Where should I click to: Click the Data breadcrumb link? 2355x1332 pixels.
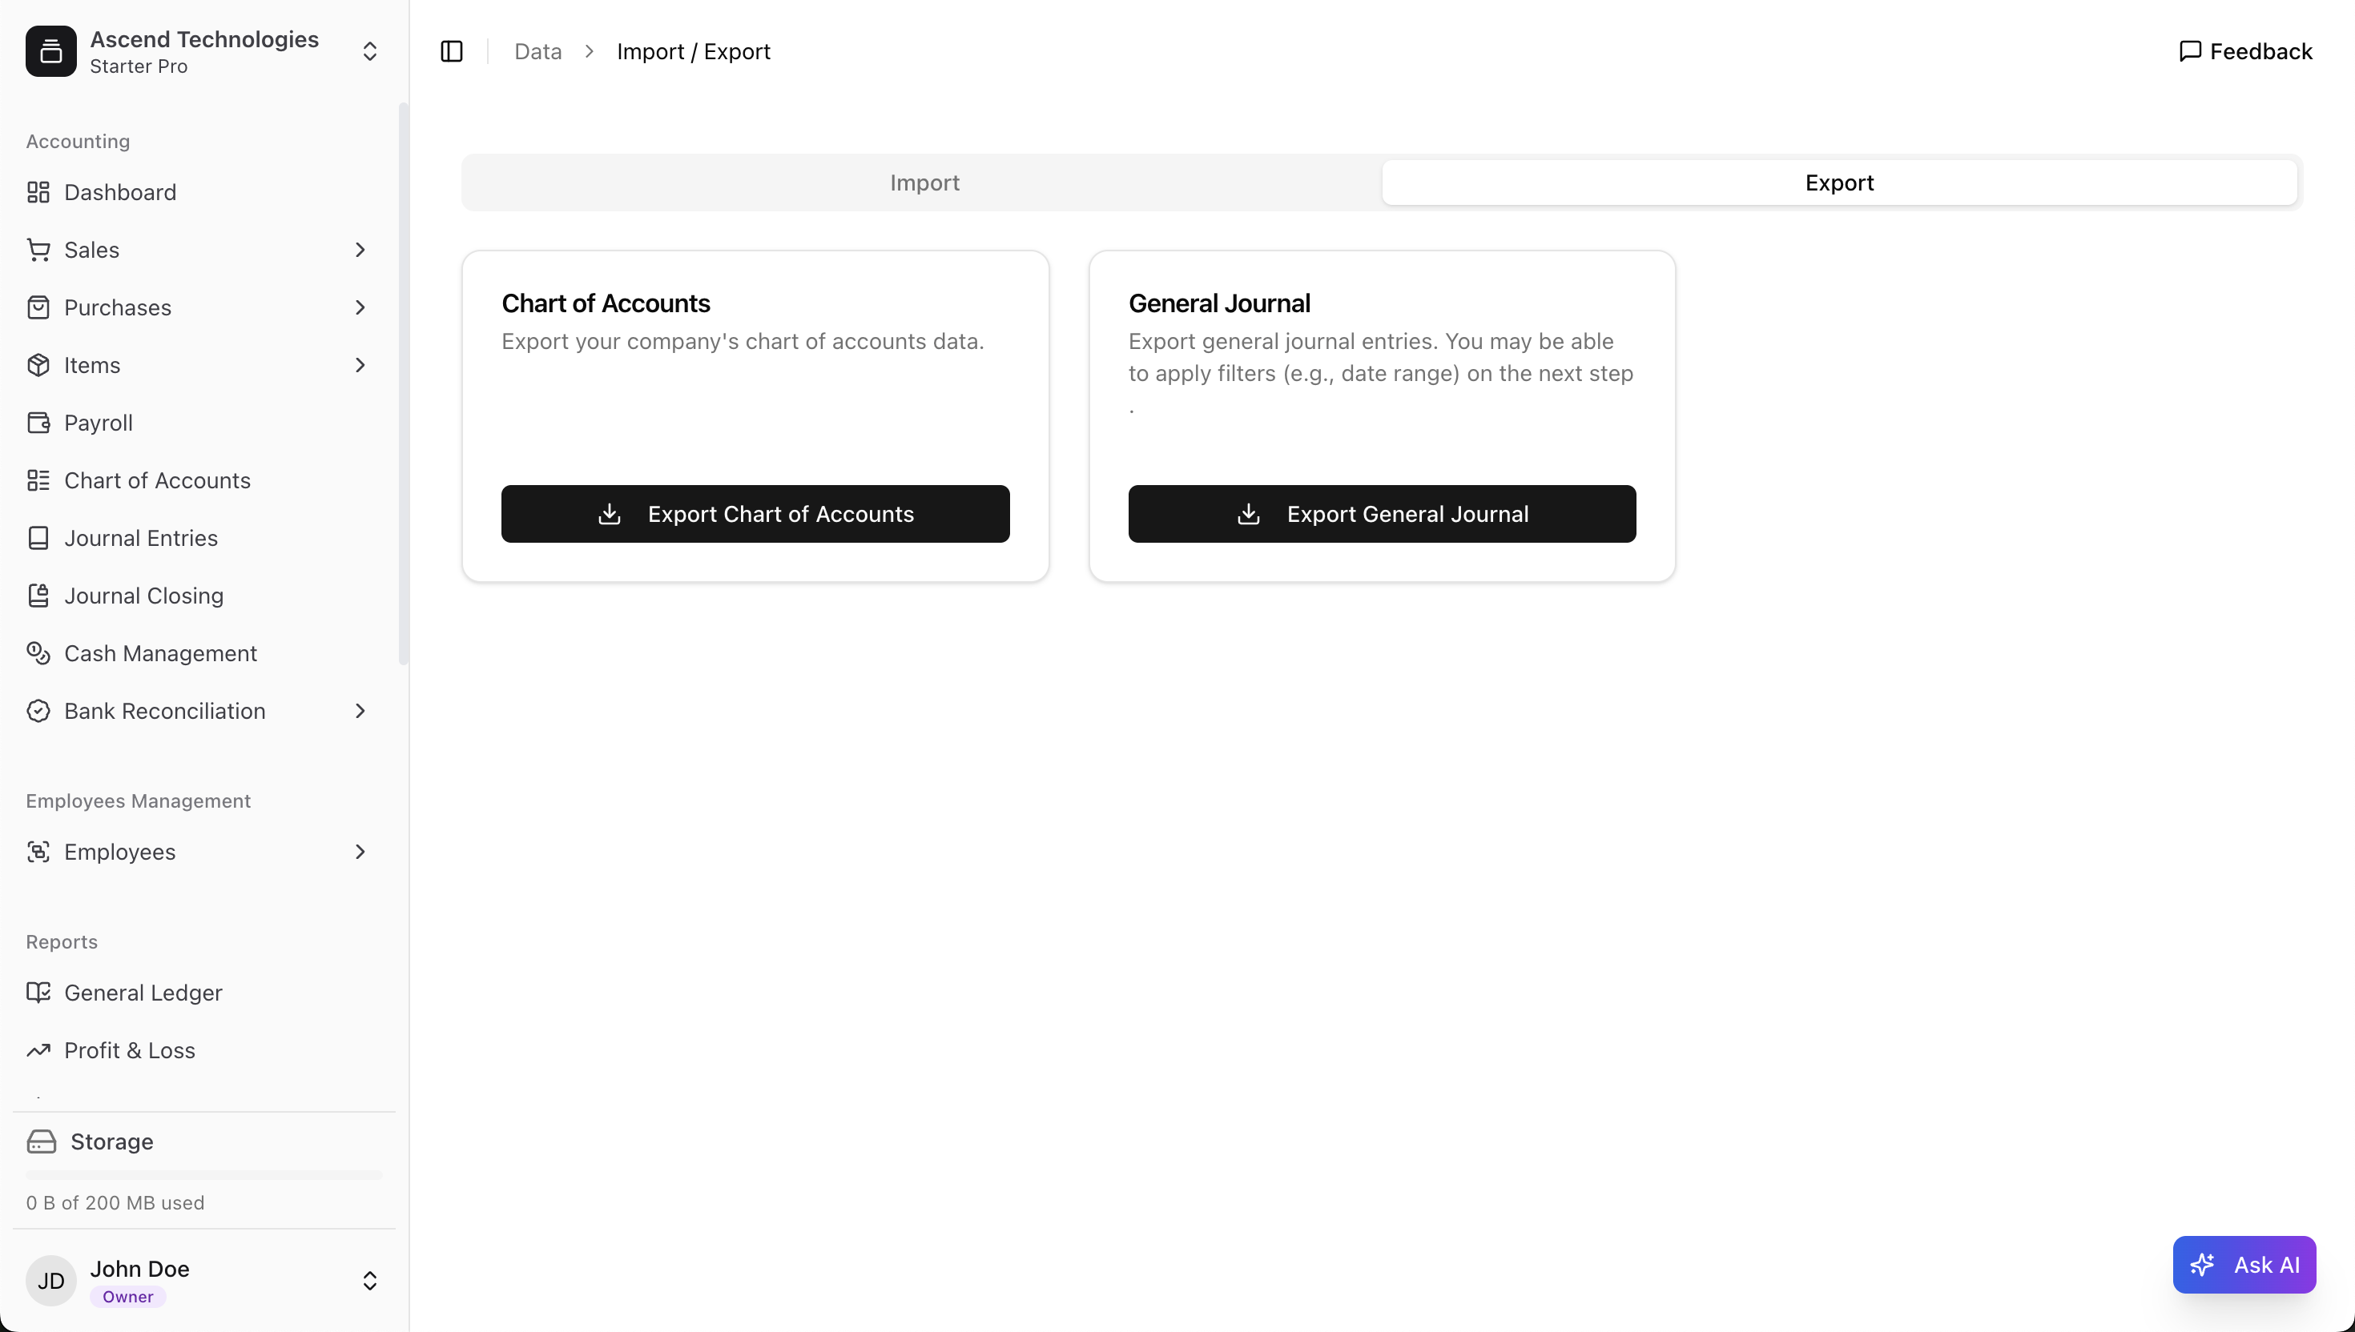(538, 51)
